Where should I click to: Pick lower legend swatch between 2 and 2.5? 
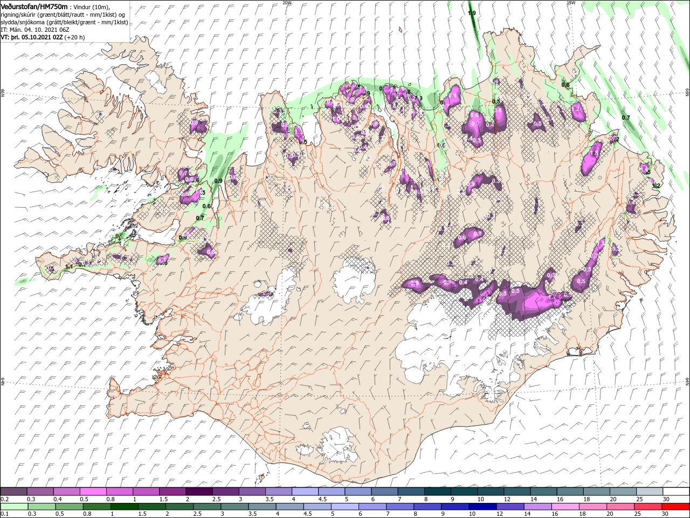[x=179, y=507]
